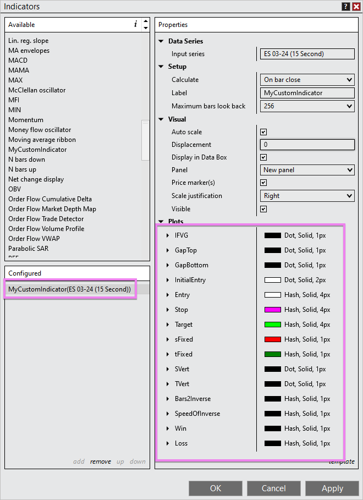The image size is (363, 500).
Task: Select Order Flow Cumulative Delta
Action: click(50, 199)
